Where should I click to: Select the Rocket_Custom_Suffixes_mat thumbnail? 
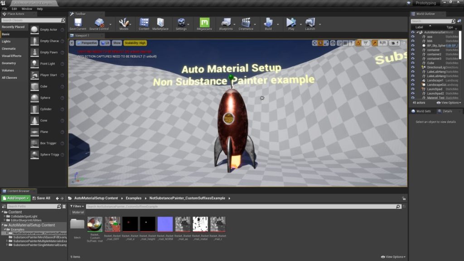[94, 224]
